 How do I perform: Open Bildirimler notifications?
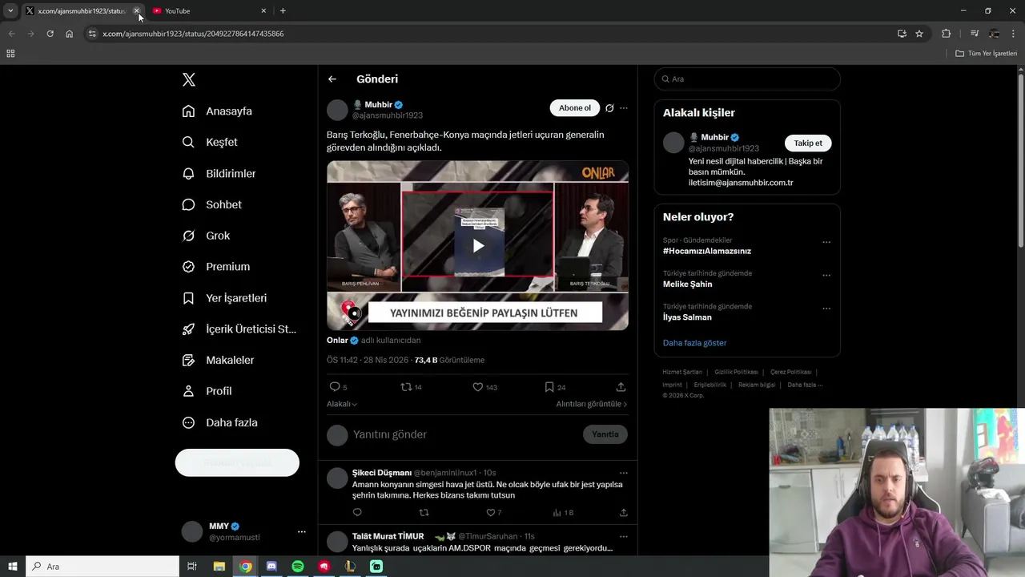(219, 173)
